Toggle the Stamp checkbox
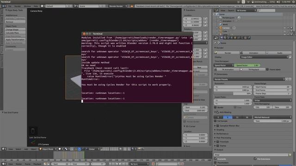The width and height of the screenshot is (296, 166). [218, 146]
